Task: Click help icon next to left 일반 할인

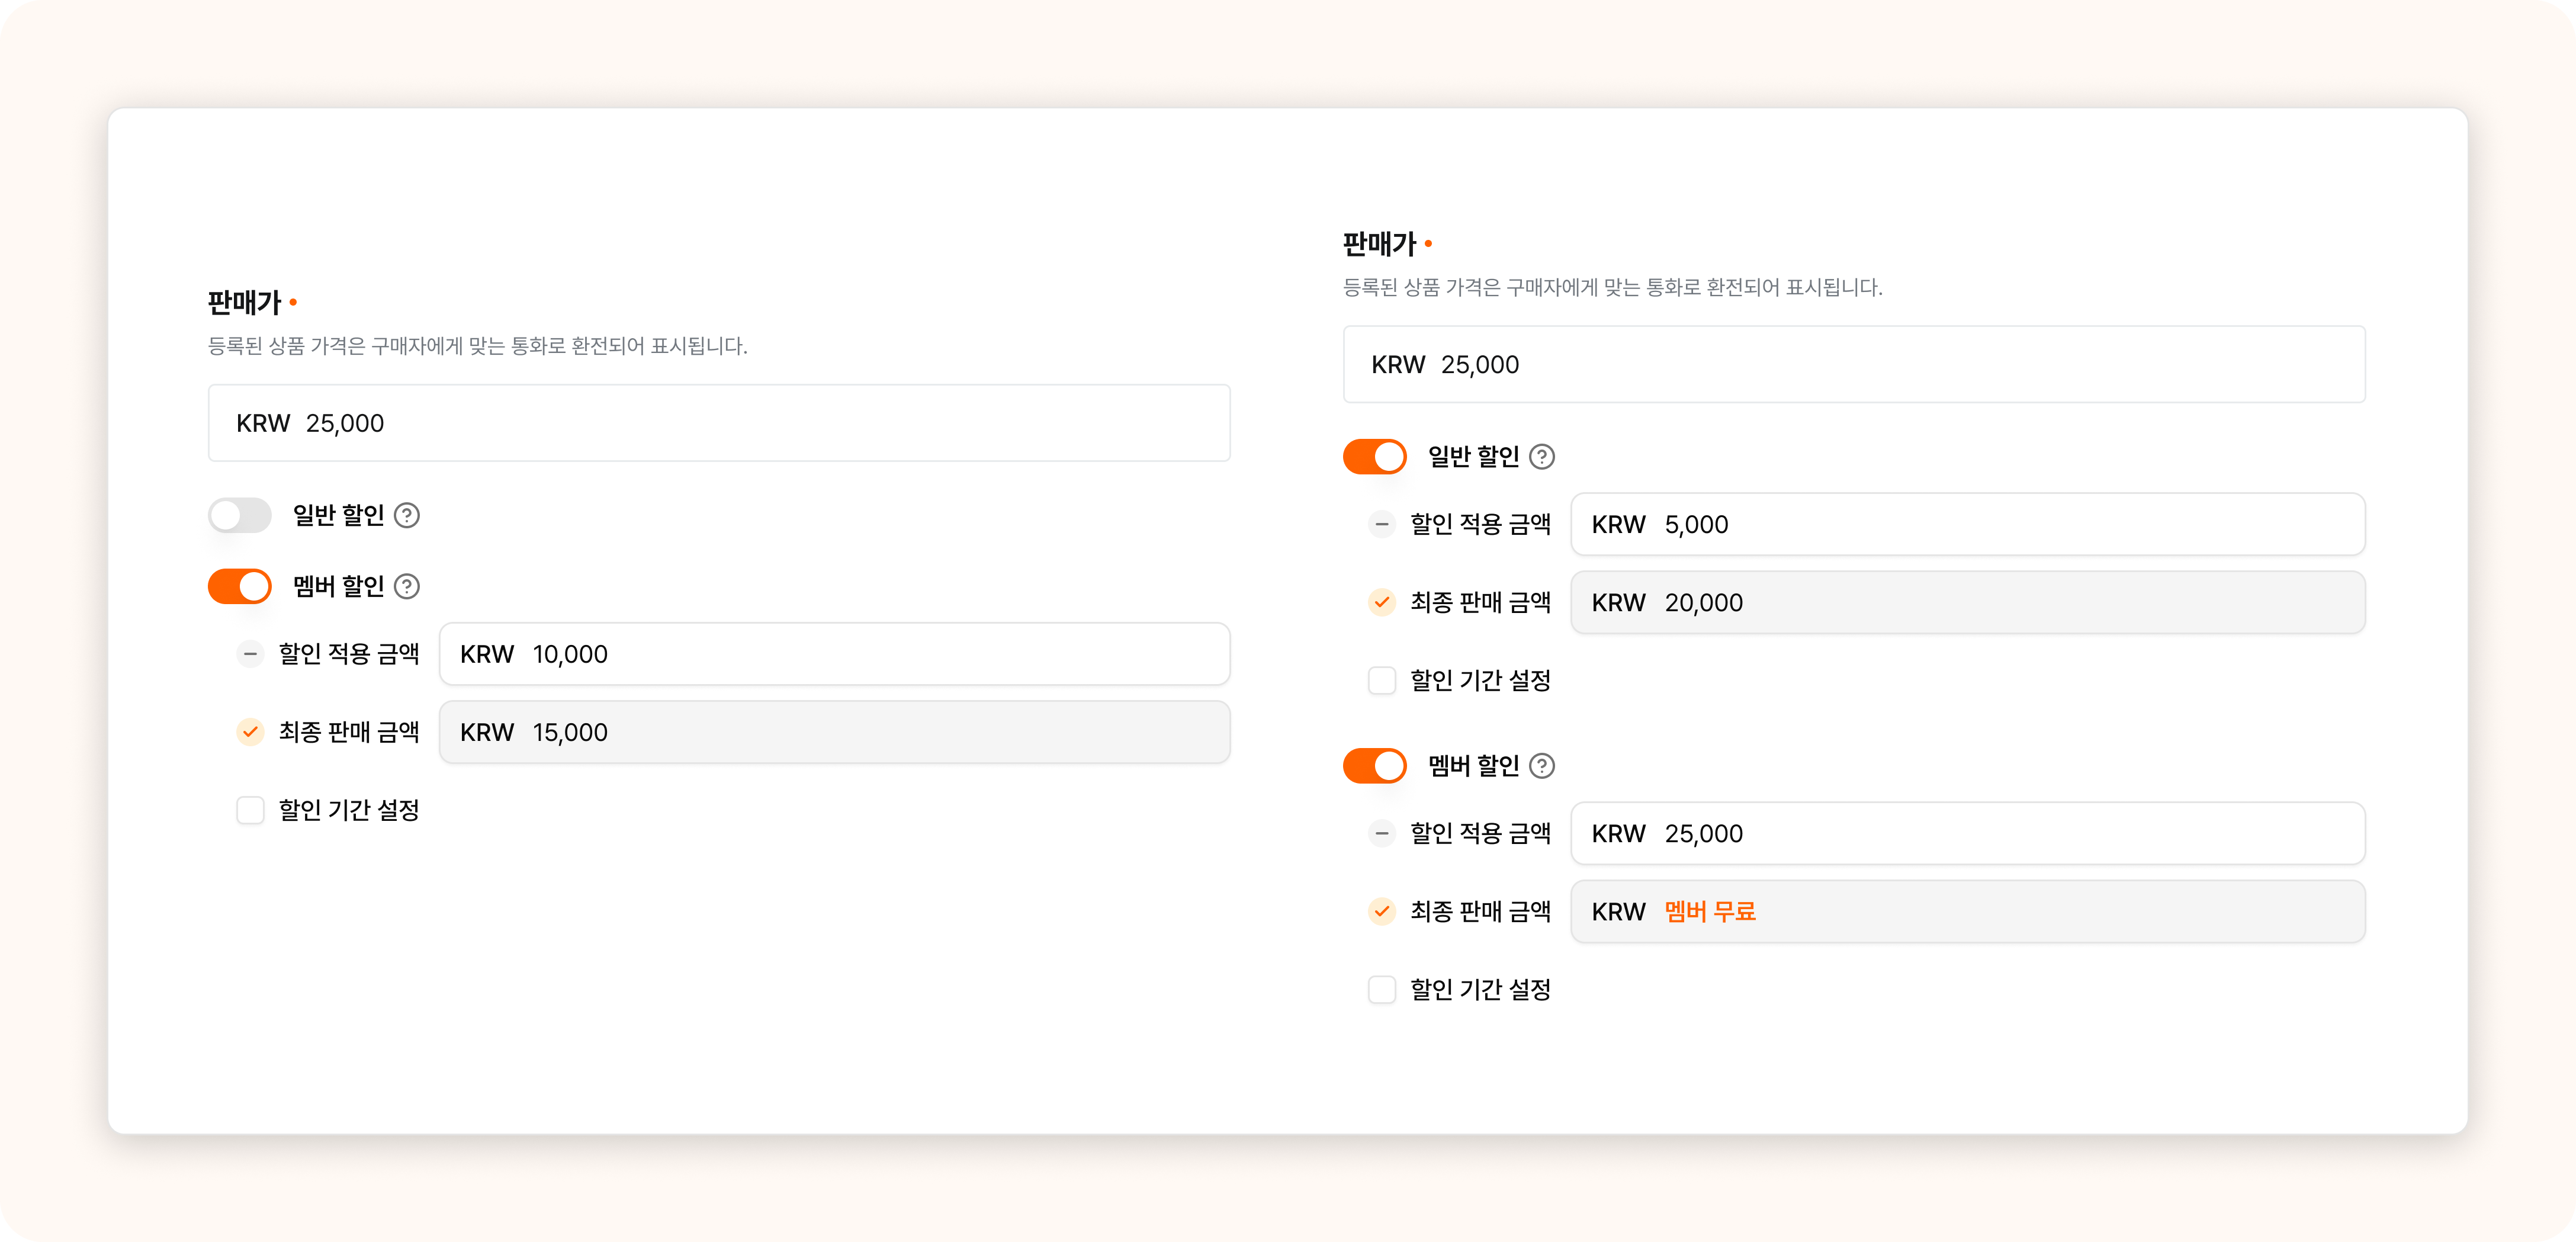Action: (x=406, y=515)
